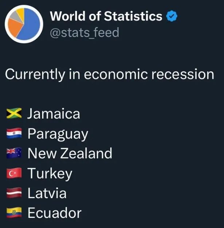This screenshot has width=224, height=228.
Task: Click the New Zealand flag emoji
Action: (15, 154)
